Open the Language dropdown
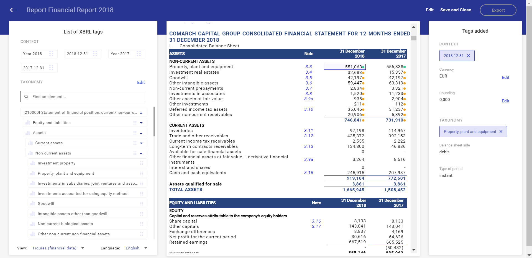Viewport: 532px width, 258px height. 146,248
